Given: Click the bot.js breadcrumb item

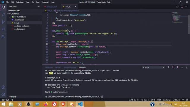Looking at the screenshot, I should [50, 11].
